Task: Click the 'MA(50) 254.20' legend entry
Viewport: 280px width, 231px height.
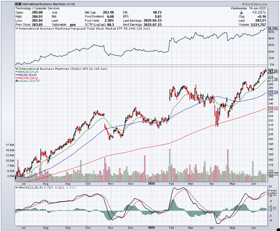Action: 26,75
